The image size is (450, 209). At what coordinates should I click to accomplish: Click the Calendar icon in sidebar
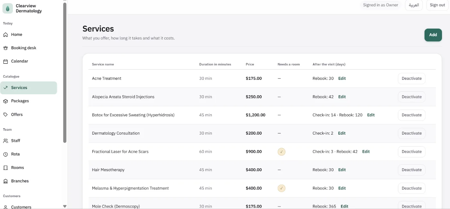click(5, 61)
